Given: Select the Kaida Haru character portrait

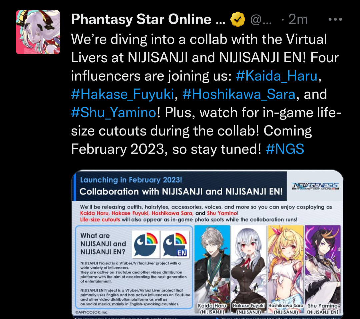Looking at the screenshot, I should [212, 267].
